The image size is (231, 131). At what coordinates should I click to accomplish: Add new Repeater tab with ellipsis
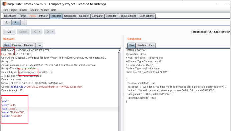[23, 23]
